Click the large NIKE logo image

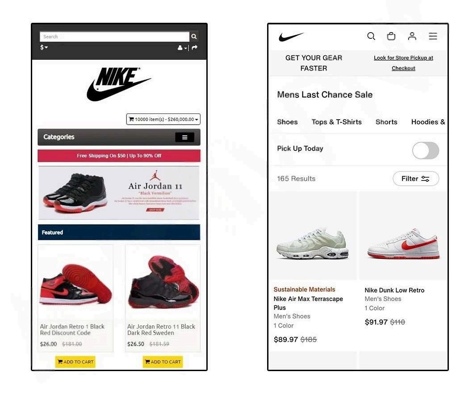pos(119,84)
